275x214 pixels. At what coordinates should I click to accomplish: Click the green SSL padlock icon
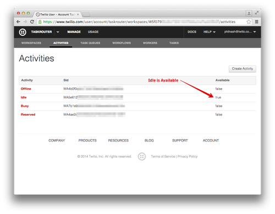pos(40,22)
